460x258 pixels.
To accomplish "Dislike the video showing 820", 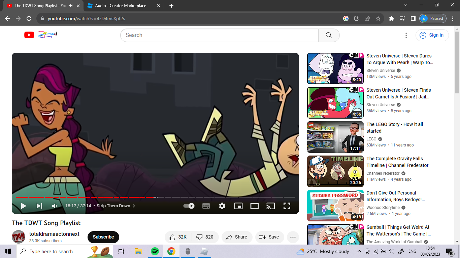I will [x=205, y=237].
